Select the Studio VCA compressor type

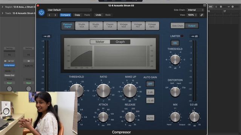pos(82,25)
